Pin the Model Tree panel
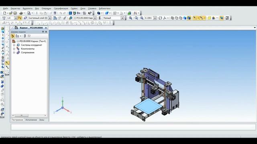Viewport: 257px width, 144px height. (x=43, y=32)
